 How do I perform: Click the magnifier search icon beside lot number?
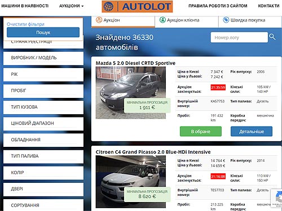[272, 37]
